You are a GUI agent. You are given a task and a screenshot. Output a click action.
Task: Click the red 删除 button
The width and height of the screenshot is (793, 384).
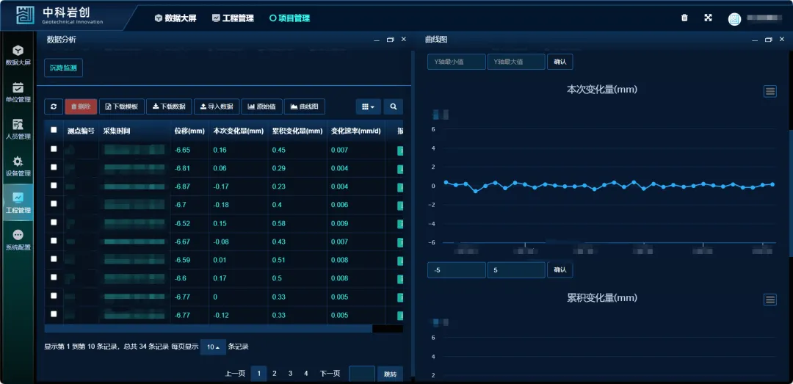click(81, 106)
